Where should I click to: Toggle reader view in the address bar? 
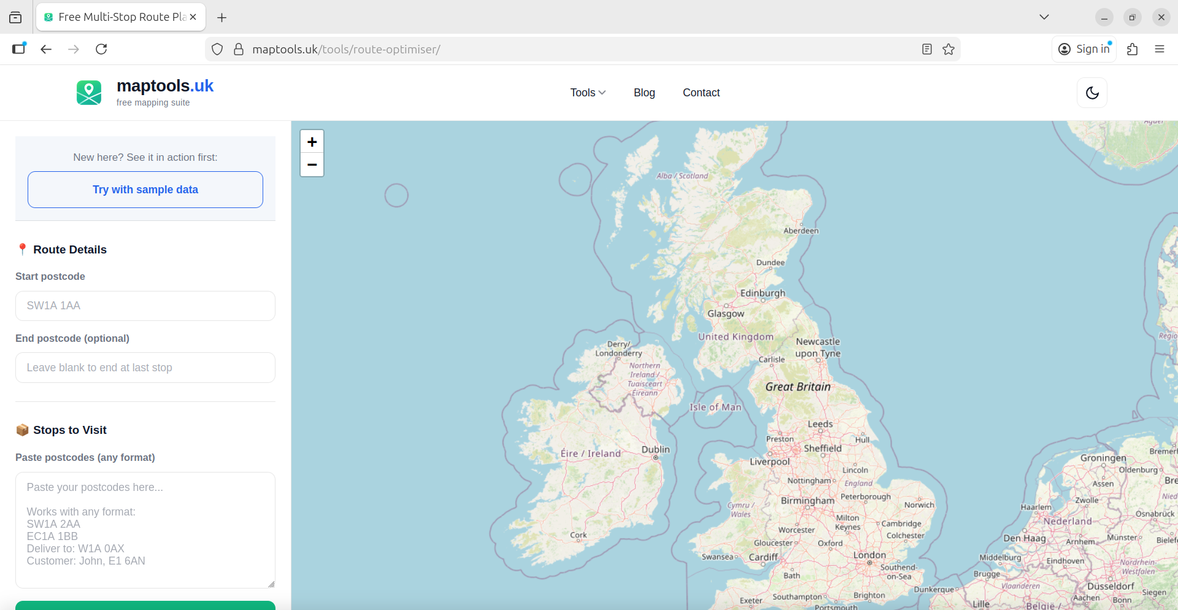(926, 49)
